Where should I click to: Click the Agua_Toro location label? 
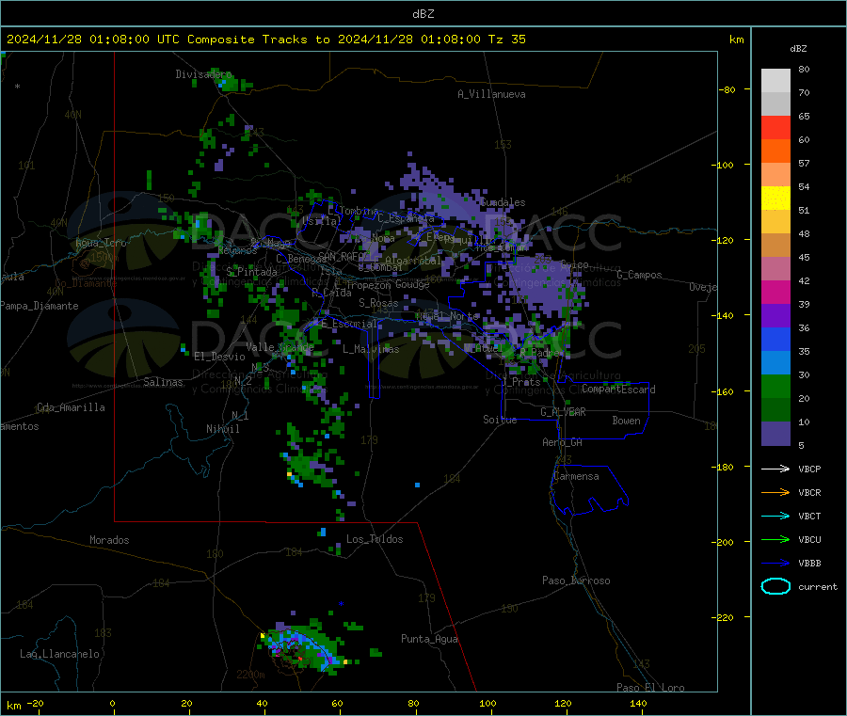(101, 243)
